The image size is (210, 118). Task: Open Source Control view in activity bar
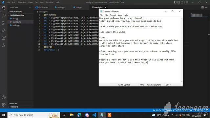[x=4, y=23]
